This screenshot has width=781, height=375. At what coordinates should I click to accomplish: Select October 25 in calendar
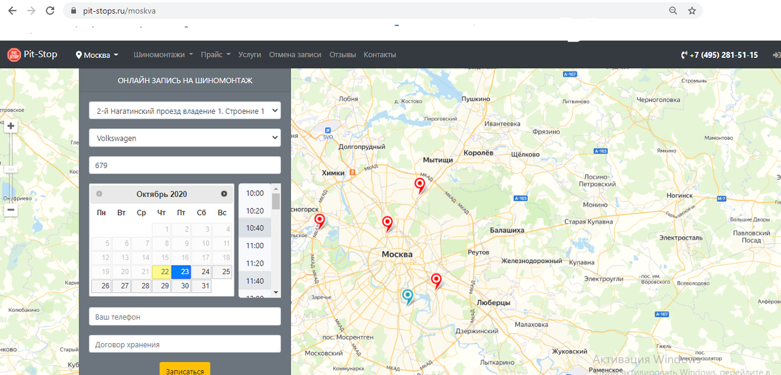(x=222, y=272)
